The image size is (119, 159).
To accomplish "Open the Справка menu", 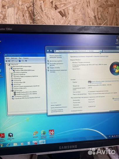I will (x=26, y=58).
